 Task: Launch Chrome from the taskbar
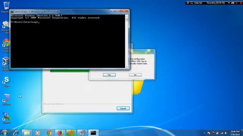click(x=49, y=133)
